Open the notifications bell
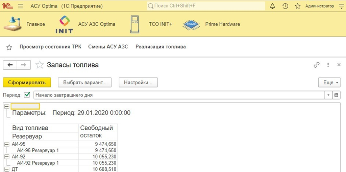This screenshot has width=346, height=172. pos(273,6)
